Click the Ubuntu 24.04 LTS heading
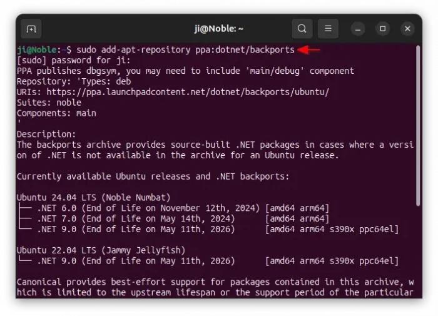 [x=94, y=198]
